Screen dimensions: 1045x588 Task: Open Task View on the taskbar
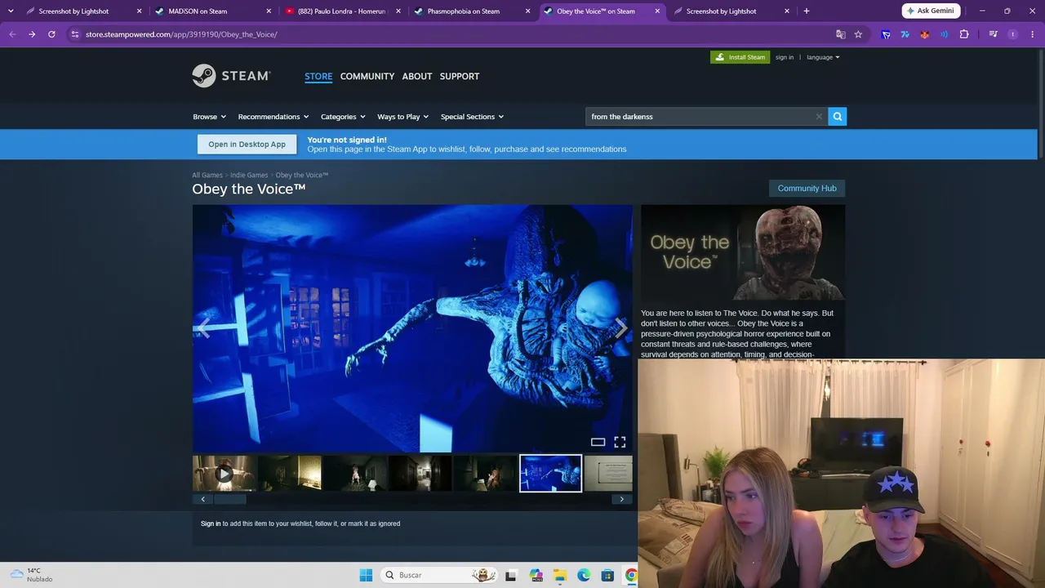tap(511, 575)
